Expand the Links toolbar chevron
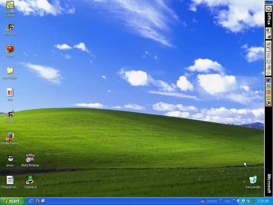Image resolution: width=273 pixels, height=205 pixels. pos(234,200)
